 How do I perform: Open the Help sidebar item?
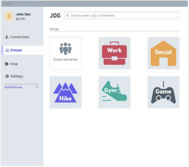tap(14, 64)
